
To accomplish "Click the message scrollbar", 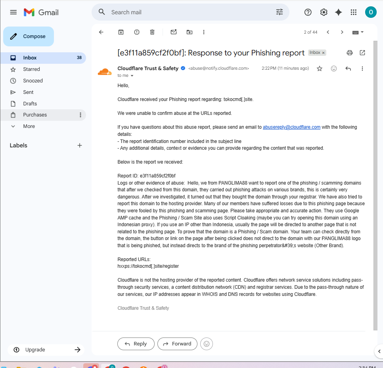I will (x=375, y=185).
